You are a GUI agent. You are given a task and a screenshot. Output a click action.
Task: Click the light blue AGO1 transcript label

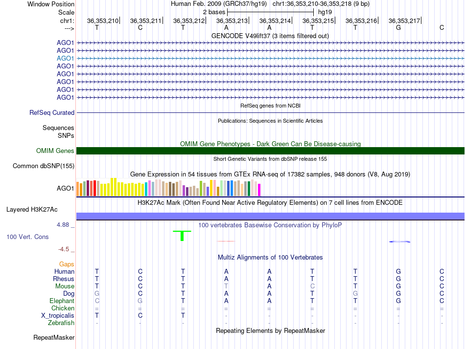(x=65, y=58)
